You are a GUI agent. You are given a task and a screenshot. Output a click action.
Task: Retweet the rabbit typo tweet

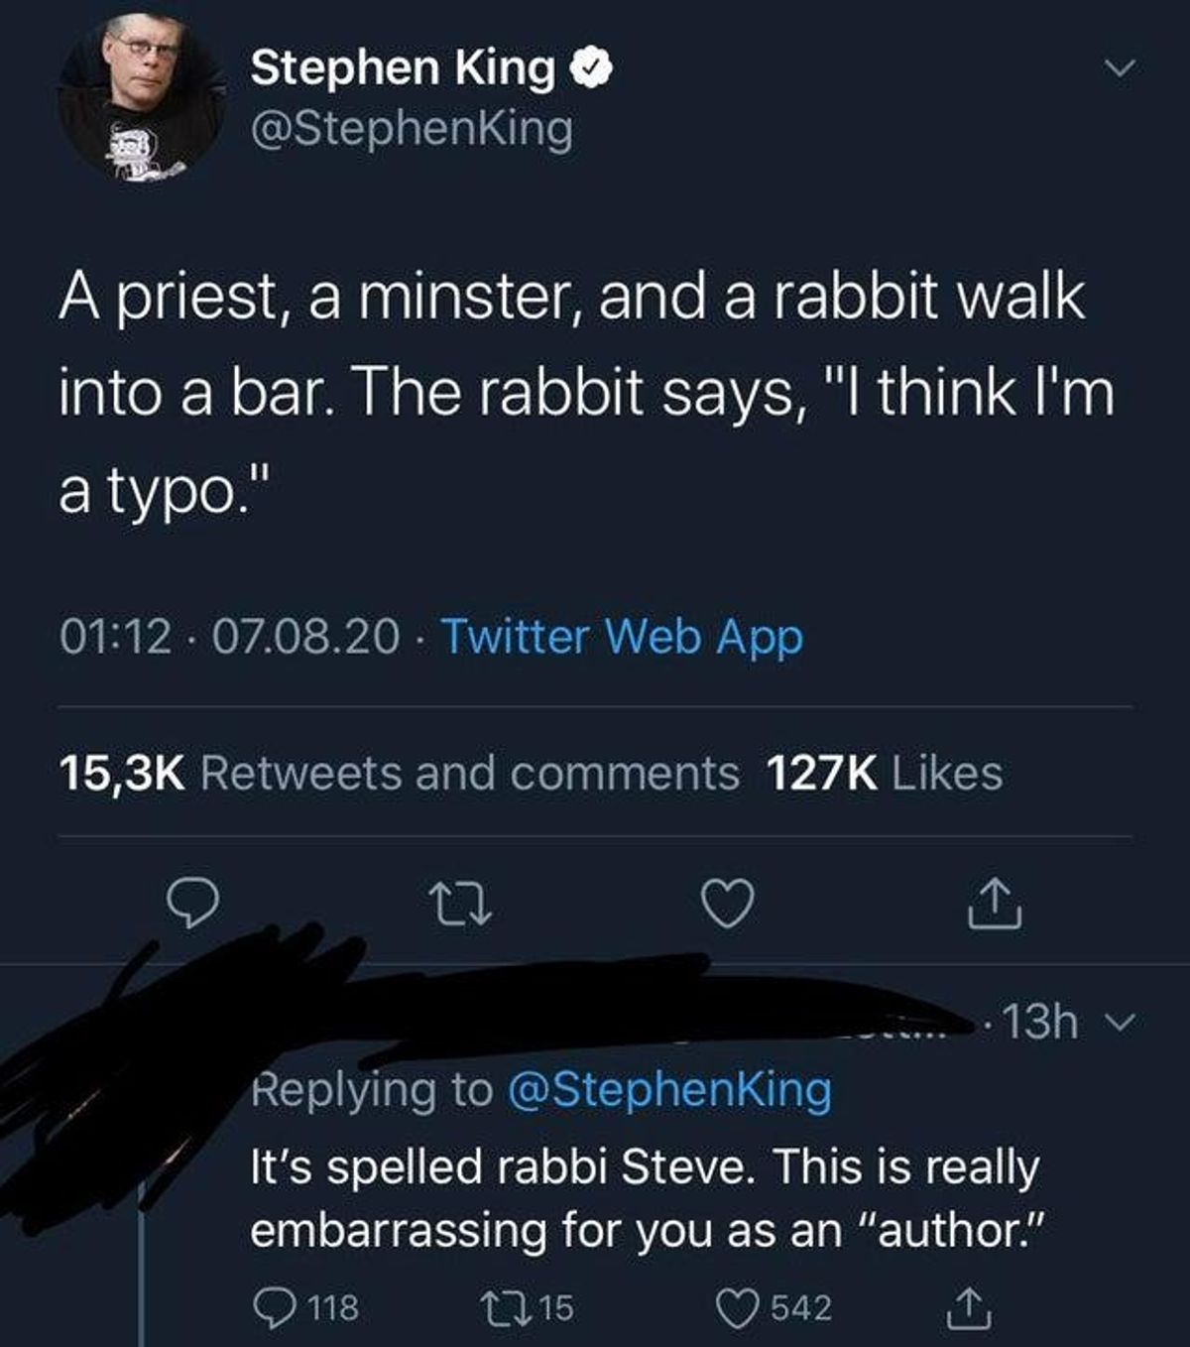(459, 905)
